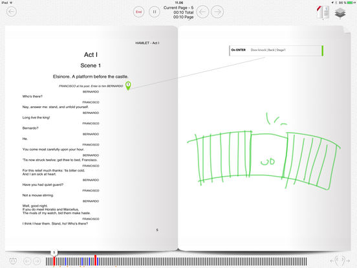This screenshot has height=268, width=357.
Task: Jump to first blue timeline marker
Action: 65,262
